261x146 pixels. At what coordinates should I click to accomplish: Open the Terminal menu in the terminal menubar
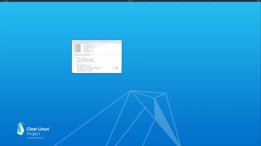click(x=86, y=43)
